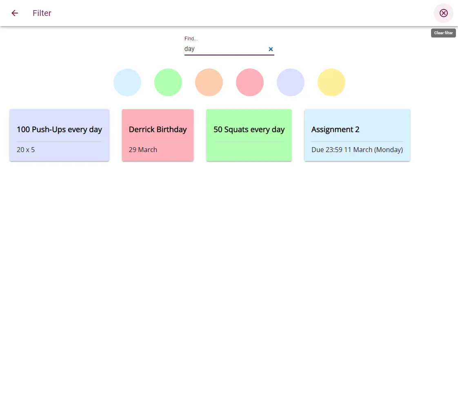Clear the search text with the small X
The width and height of the screenshot is (458, 395).
click(271, 49)
